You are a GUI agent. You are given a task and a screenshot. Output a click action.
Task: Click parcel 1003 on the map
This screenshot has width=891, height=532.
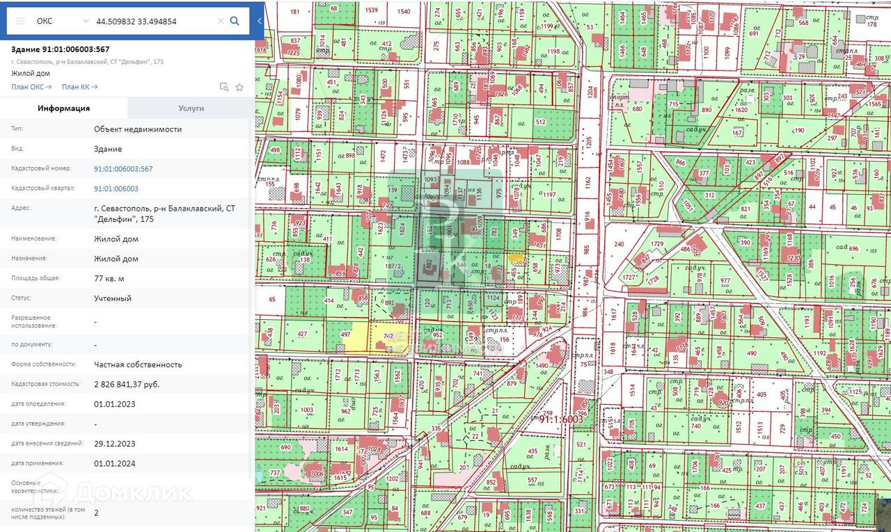coord(306,411)
